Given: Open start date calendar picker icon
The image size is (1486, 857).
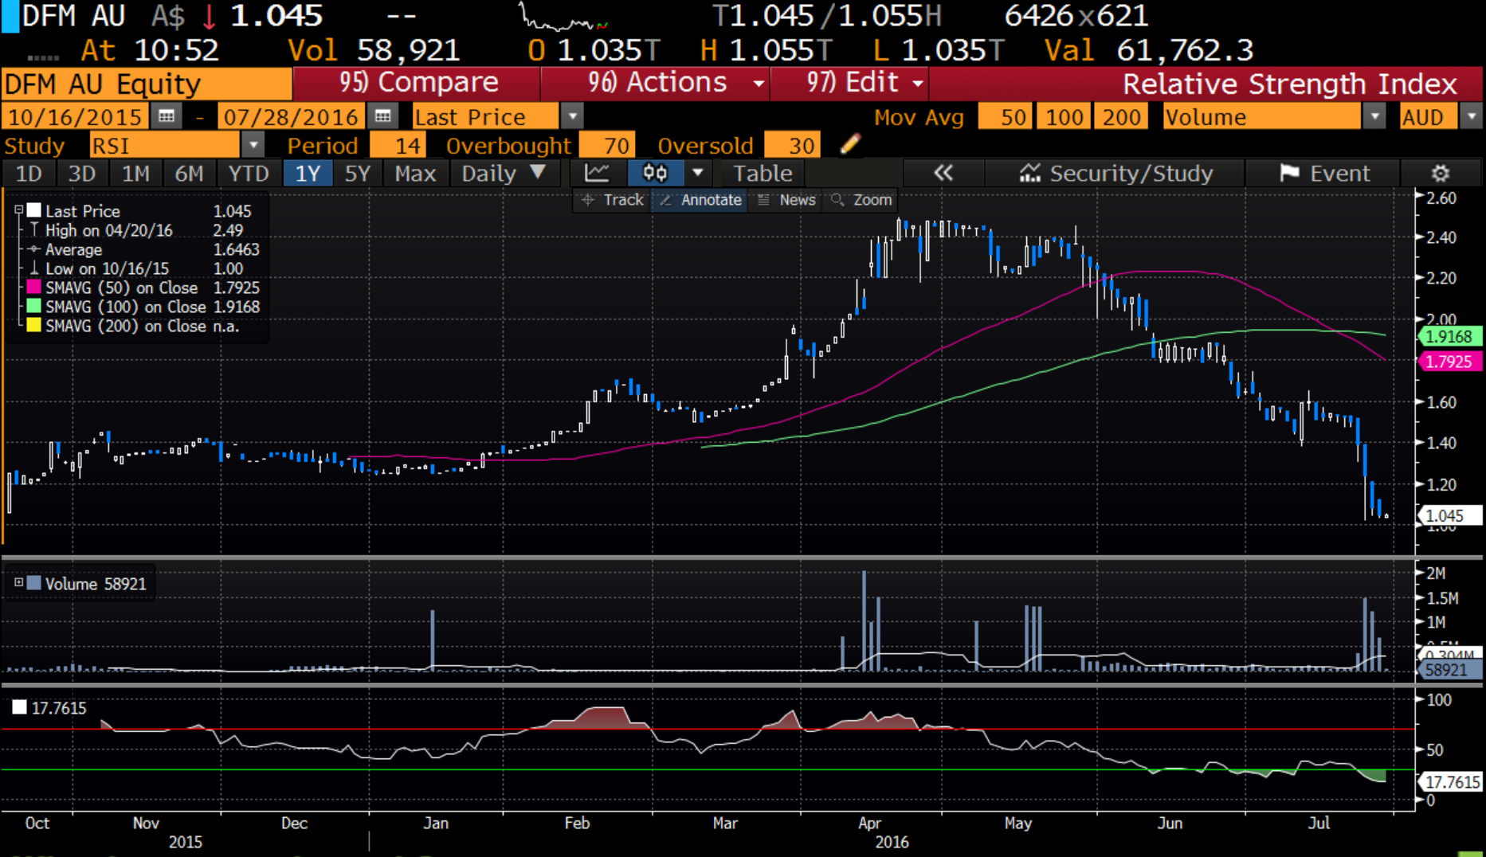Looking at the screenshot, I should point(166,116).
